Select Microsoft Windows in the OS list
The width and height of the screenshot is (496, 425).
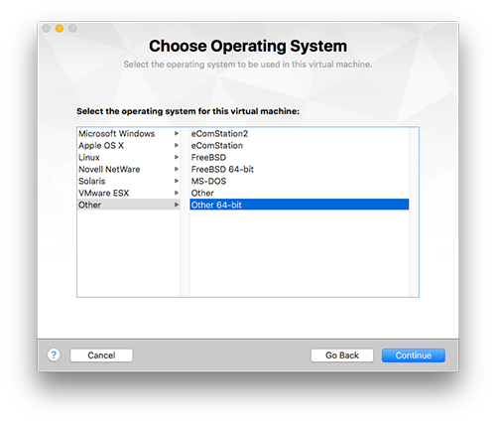pyautogui.click(x=129, y=133)
